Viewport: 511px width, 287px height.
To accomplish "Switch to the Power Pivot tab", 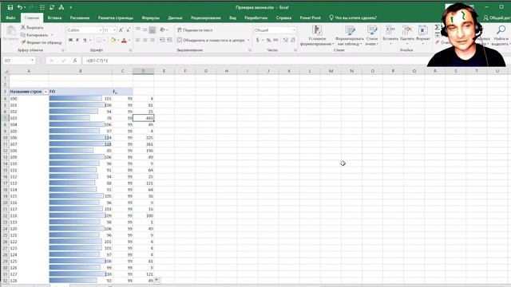I will click(x=310, y=18).
